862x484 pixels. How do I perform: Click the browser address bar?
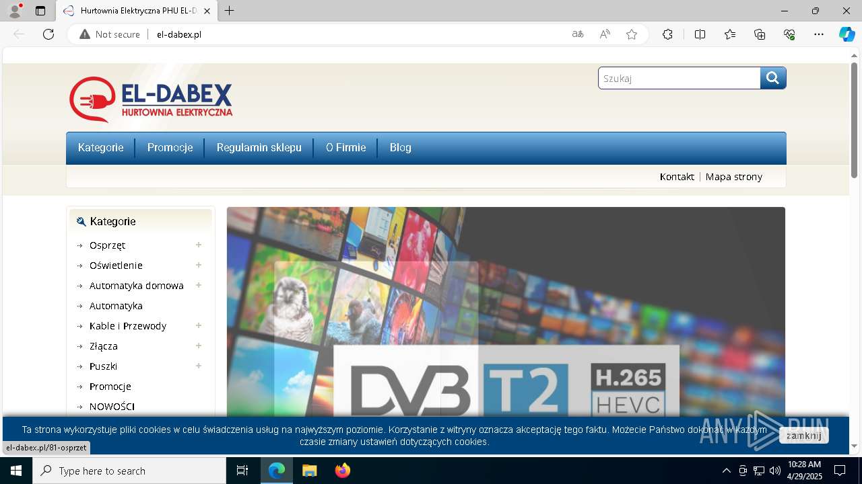coord(357,34)
